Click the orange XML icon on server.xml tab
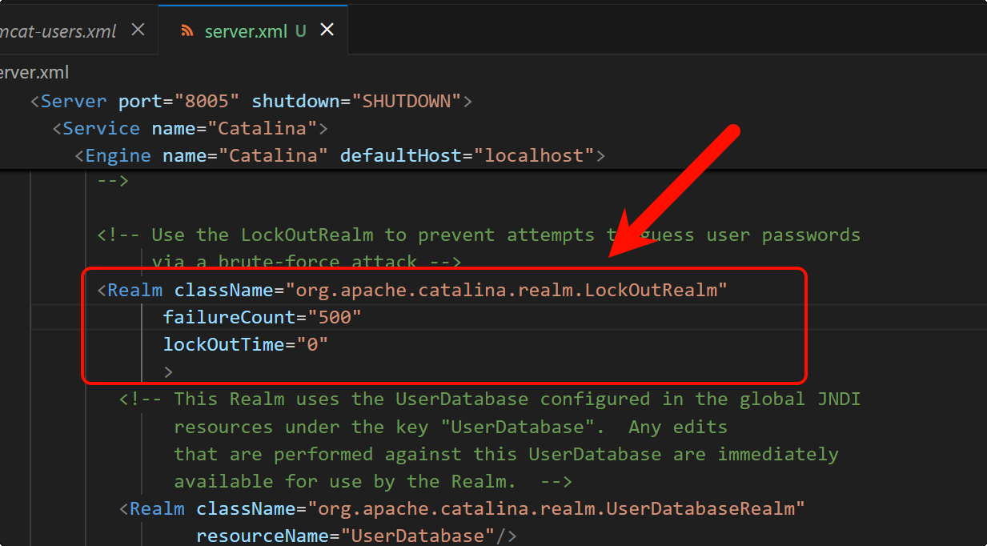The height and width of the screenshot is (546, 987). (x=187, y=30)
